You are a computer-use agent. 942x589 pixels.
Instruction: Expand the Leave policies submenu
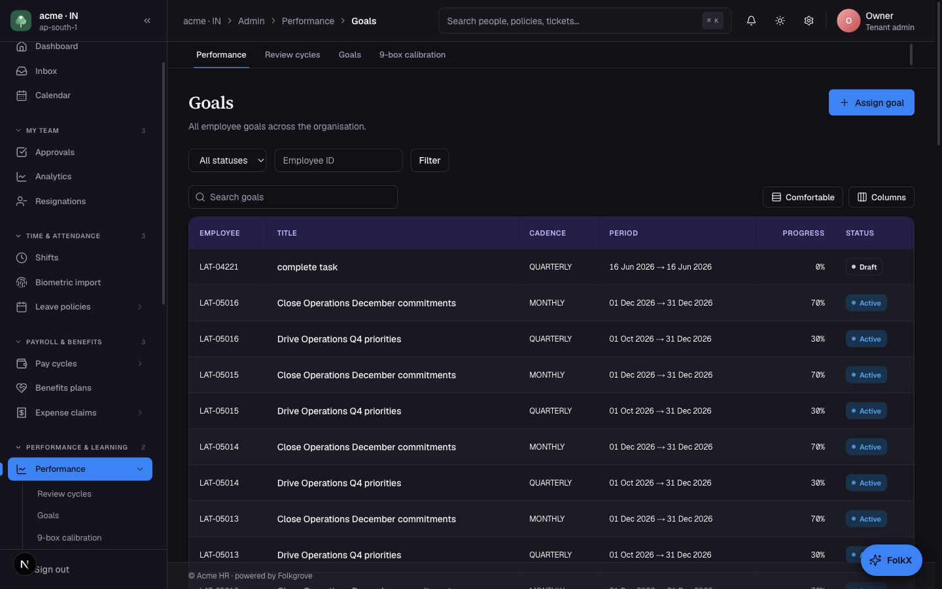(139, 307)
